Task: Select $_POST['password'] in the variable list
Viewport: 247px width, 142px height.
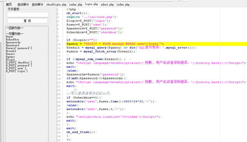Action: point(19,65)
